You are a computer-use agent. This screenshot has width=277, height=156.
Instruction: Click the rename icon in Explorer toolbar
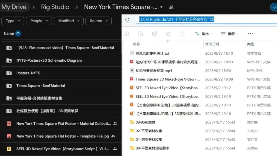pos(154,34)
